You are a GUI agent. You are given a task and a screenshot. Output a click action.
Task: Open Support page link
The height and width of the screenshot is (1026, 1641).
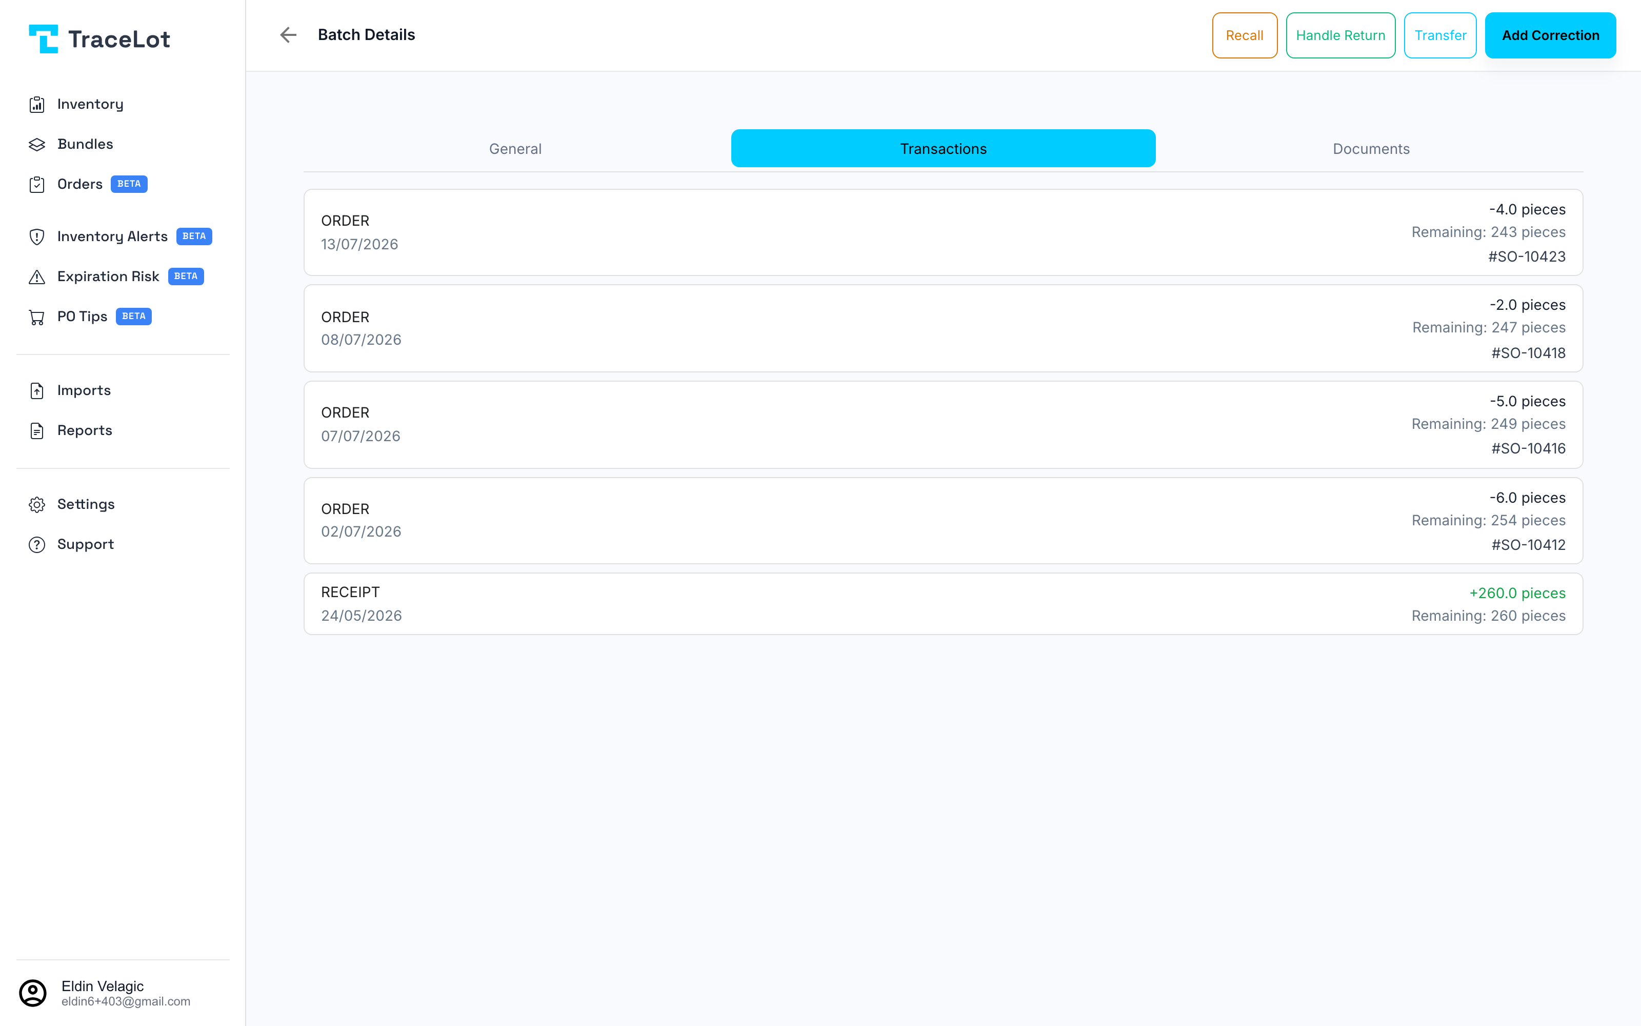click(86, 545)
